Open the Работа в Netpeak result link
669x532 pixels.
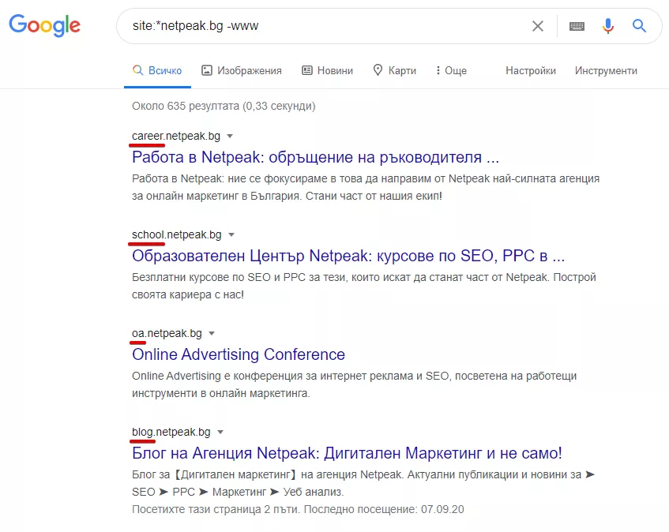click(x=315, y=157)
